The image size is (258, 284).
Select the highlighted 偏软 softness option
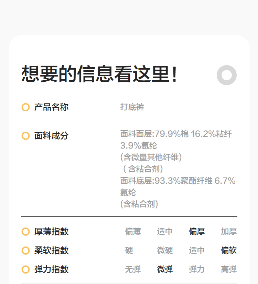point(229,251)
